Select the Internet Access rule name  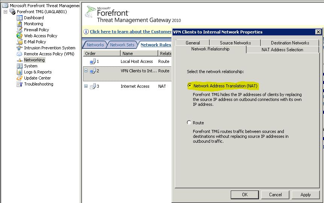[x=135, y=86]
